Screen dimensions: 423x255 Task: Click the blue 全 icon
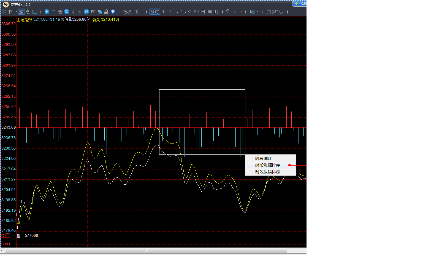[x=47, y=12]
